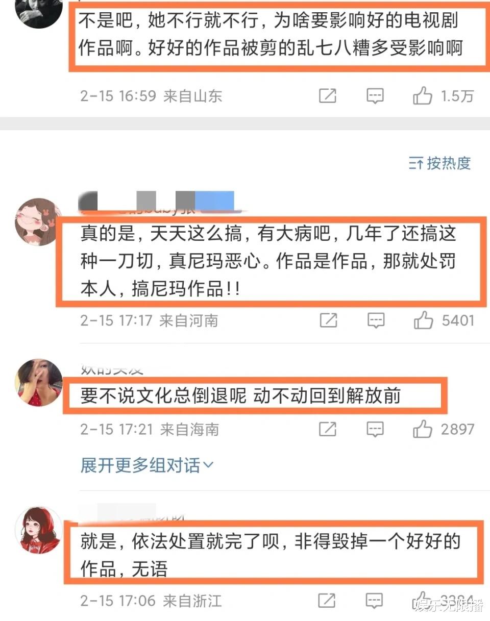View the avatar of the 海南 commenter
This screenshot has width=490, height=621.
39,382
